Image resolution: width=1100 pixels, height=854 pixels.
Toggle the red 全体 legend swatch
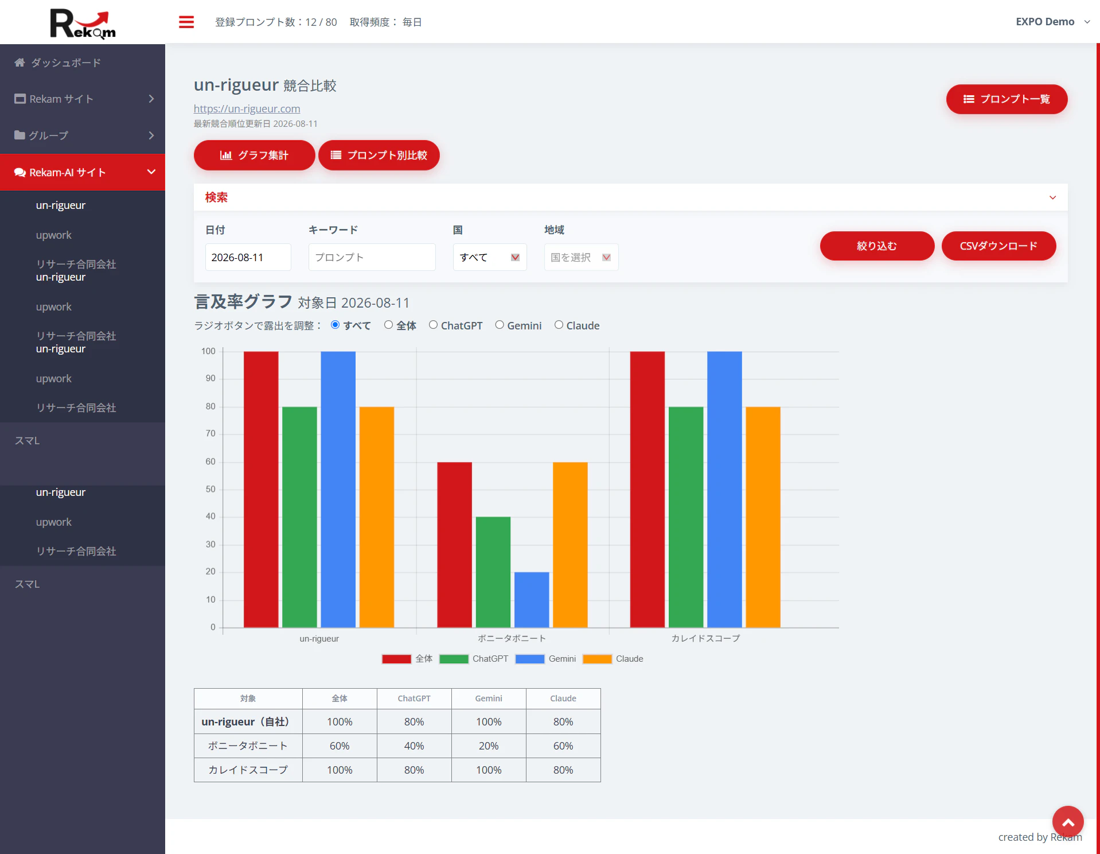396,659
